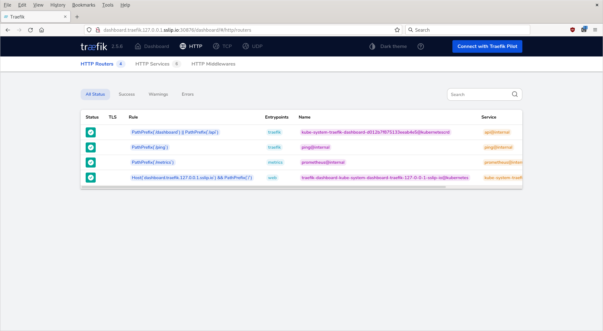Click the prometheus@internal router name
The height and width of the screenshot is (331, 603).
323,163
